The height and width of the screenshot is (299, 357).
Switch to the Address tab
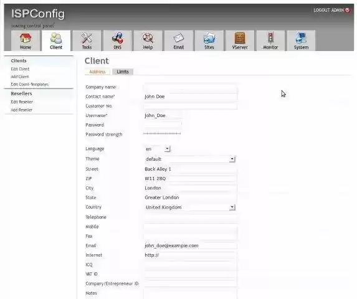pyautogui.click(x=97, y=72)
